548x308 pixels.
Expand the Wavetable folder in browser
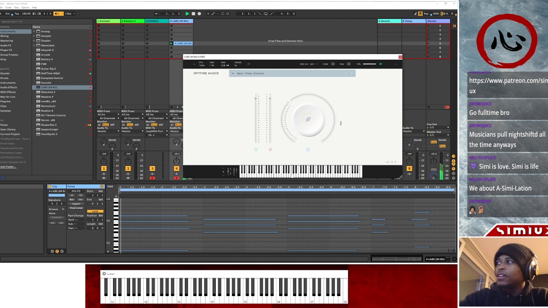click(34, 46)
